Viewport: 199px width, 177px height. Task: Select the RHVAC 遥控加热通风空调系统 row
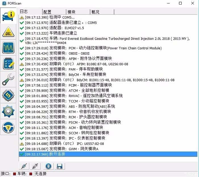click(x=108, y=96)
